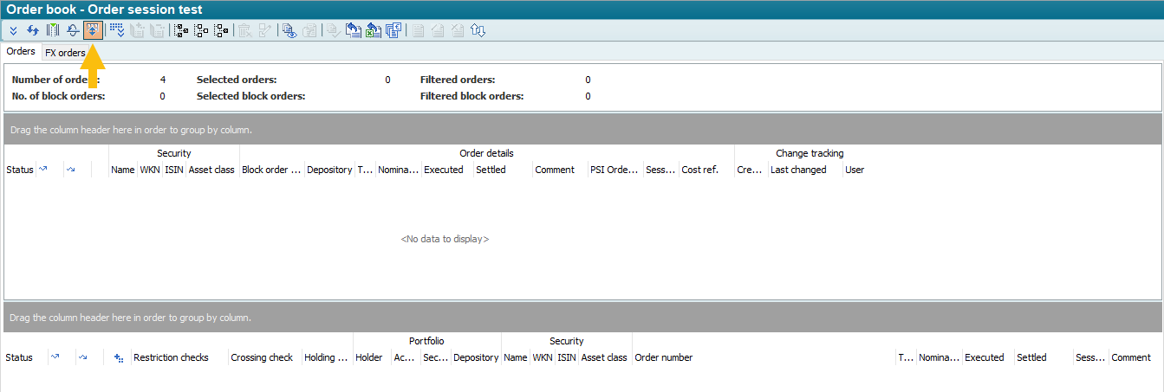This screenshot has height=392, width=1164.
Task: Click the dotted grid with down arrow icon
Action: pos(116,30)
